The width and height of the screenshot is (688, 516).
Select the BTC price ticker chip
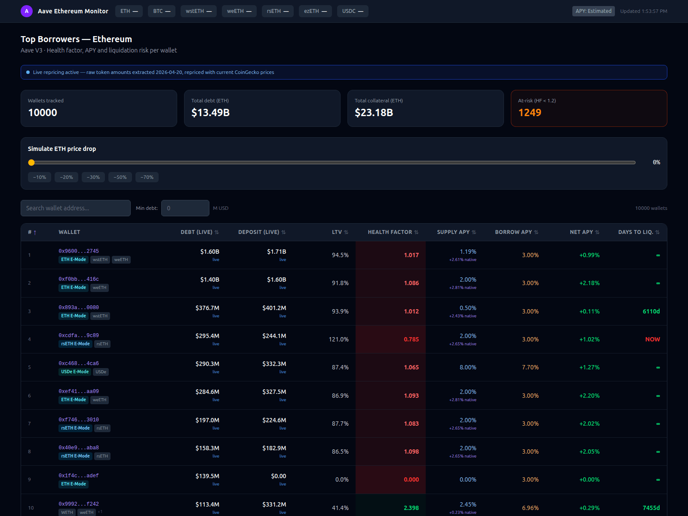(x=162, y=11)
